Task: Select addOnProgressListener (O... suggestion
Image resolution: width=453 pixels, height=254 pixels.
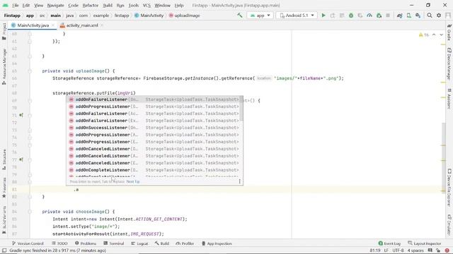Action: point(154,107)
